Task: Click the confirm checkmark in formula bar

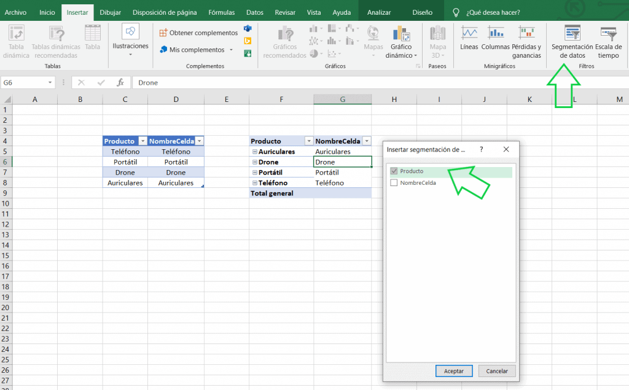Action: coord(101,83)
